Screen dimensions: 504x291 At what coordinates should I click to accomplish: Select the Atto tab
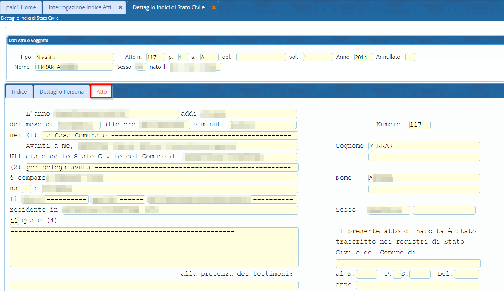coord(102,92)
